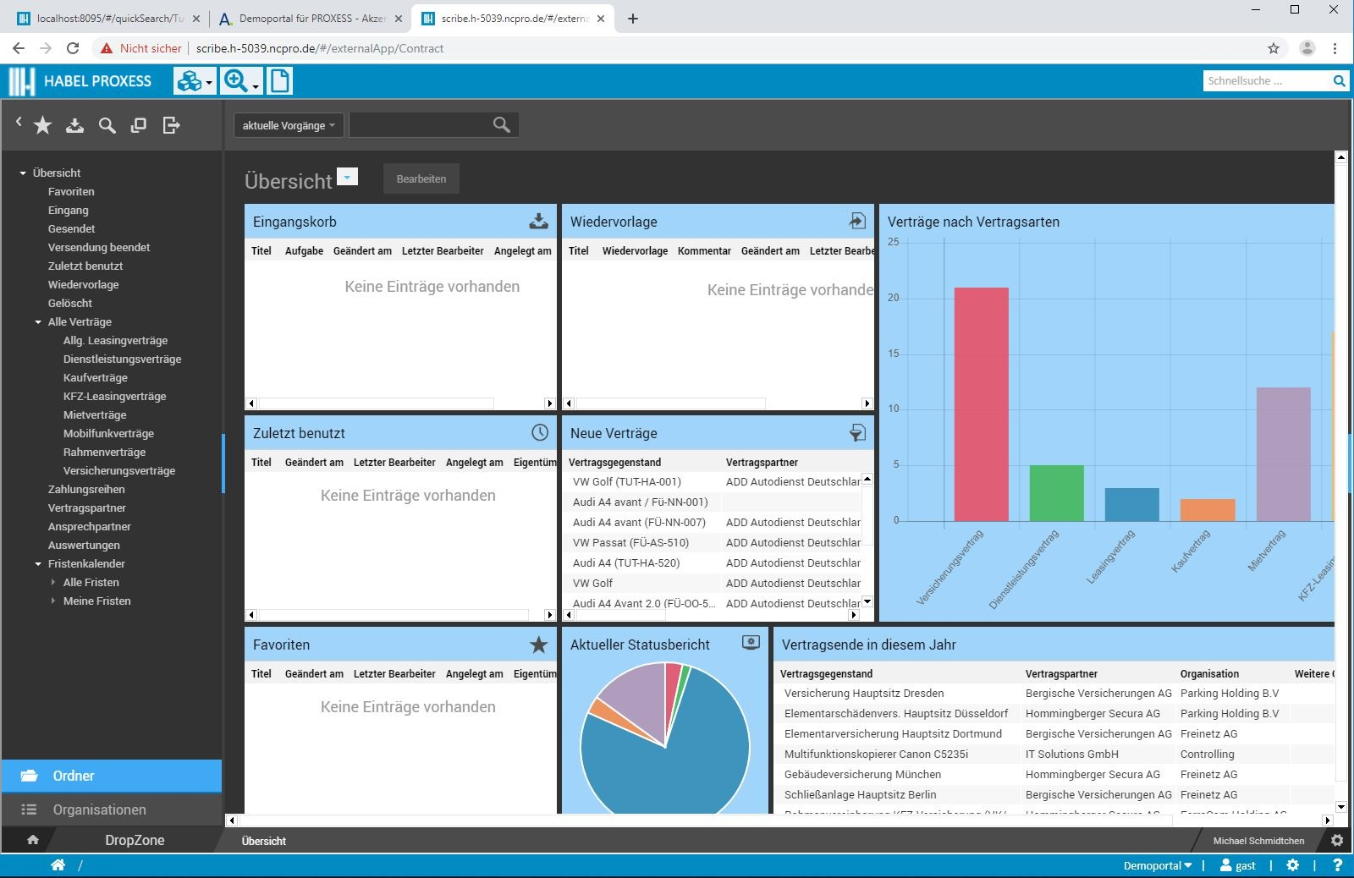Open the Demoportal dropdown
This screenshot has height=878, width=1354.
click(x=1157, y=865)
